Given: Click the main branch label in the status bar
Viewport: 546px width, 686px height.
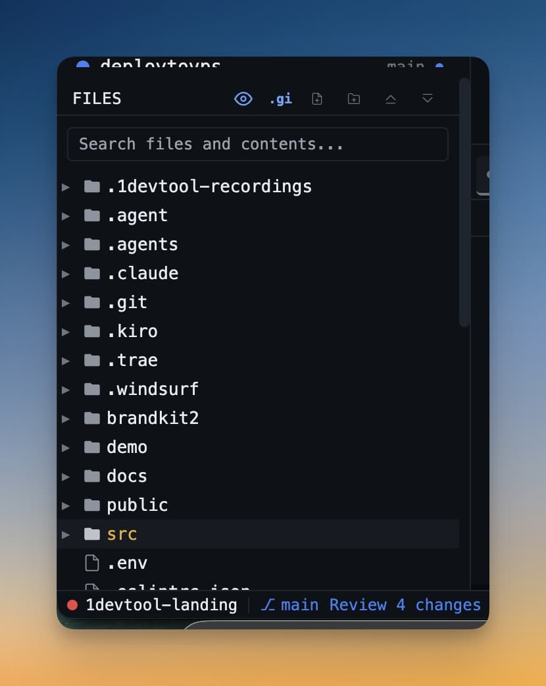Looking at the screenshot, I should 300,605.
